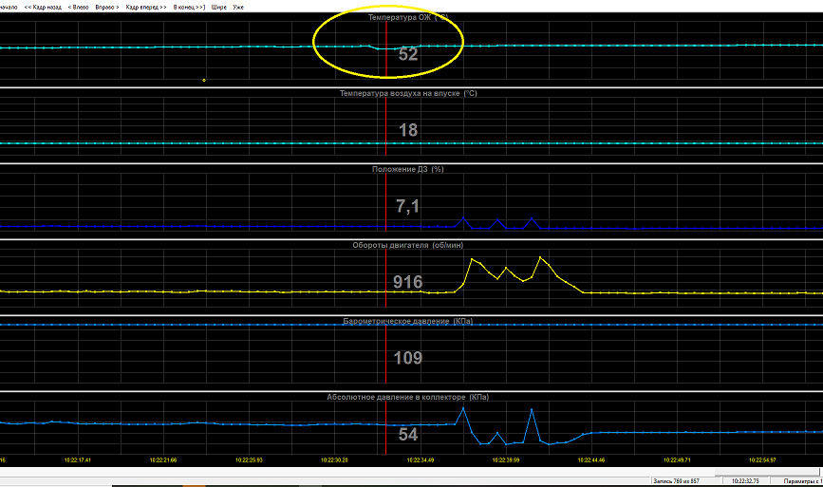Select the time label 10:22:17.41 on axis
The image size is (823, 487).
point(78,459)
